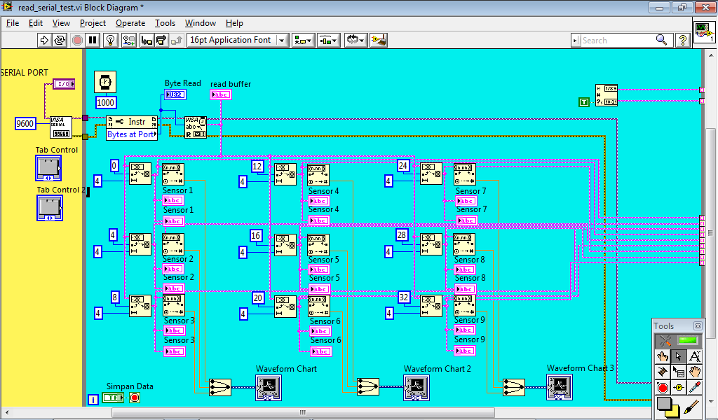Expand the Align Objects dropdown
The width and height of the screenshot is (718, 420).
(303, 40)
